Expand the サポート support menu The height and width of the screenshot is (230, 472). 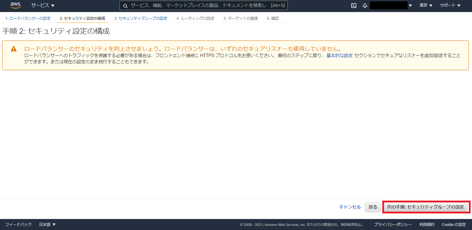click(x=450, y=6)
